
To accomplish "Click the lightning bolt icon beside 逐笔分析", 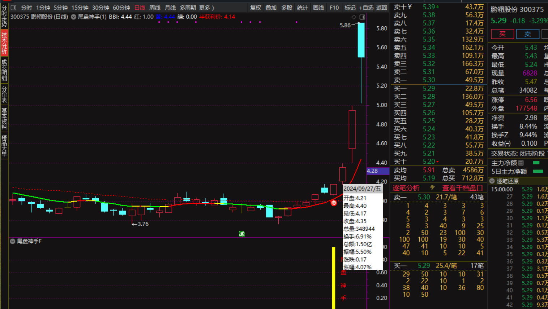I will [432, 187].
